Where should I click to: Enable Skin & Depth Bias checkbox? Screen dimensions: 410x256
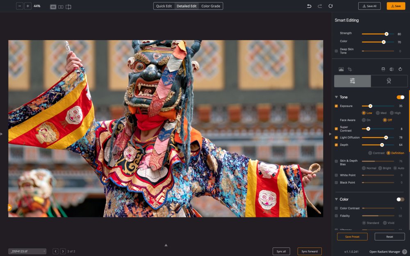[336, 161]
